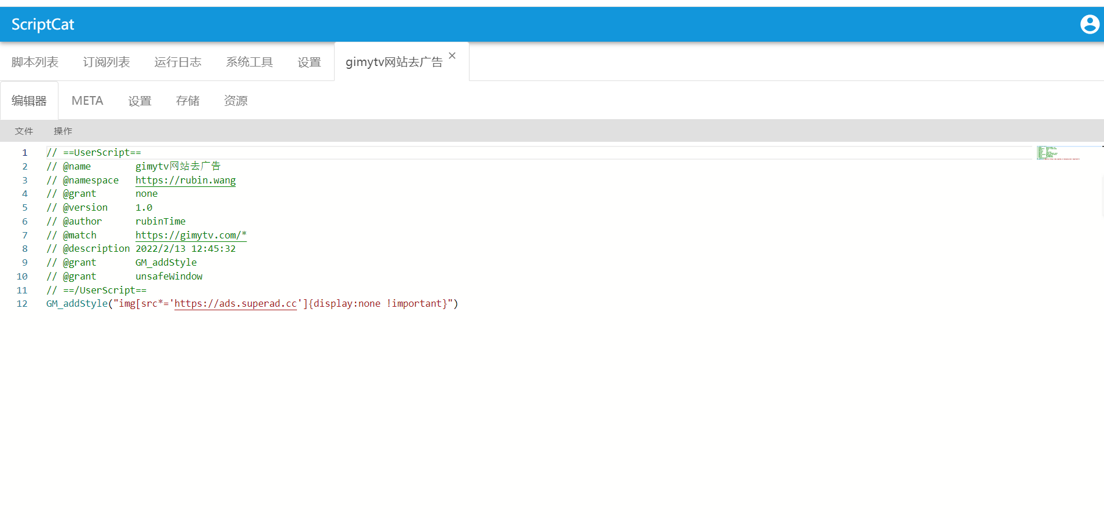Viewport: 1104px width, 518px height.
Task: Open the script 设置 sub-tab
Action: click(x=140, y=101)
